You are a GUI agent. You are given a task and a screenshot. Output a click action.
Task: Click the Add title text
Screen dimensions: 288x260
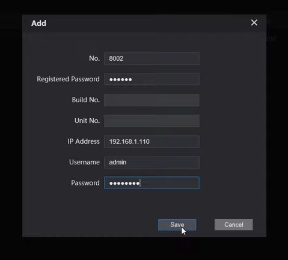(38, 23)
